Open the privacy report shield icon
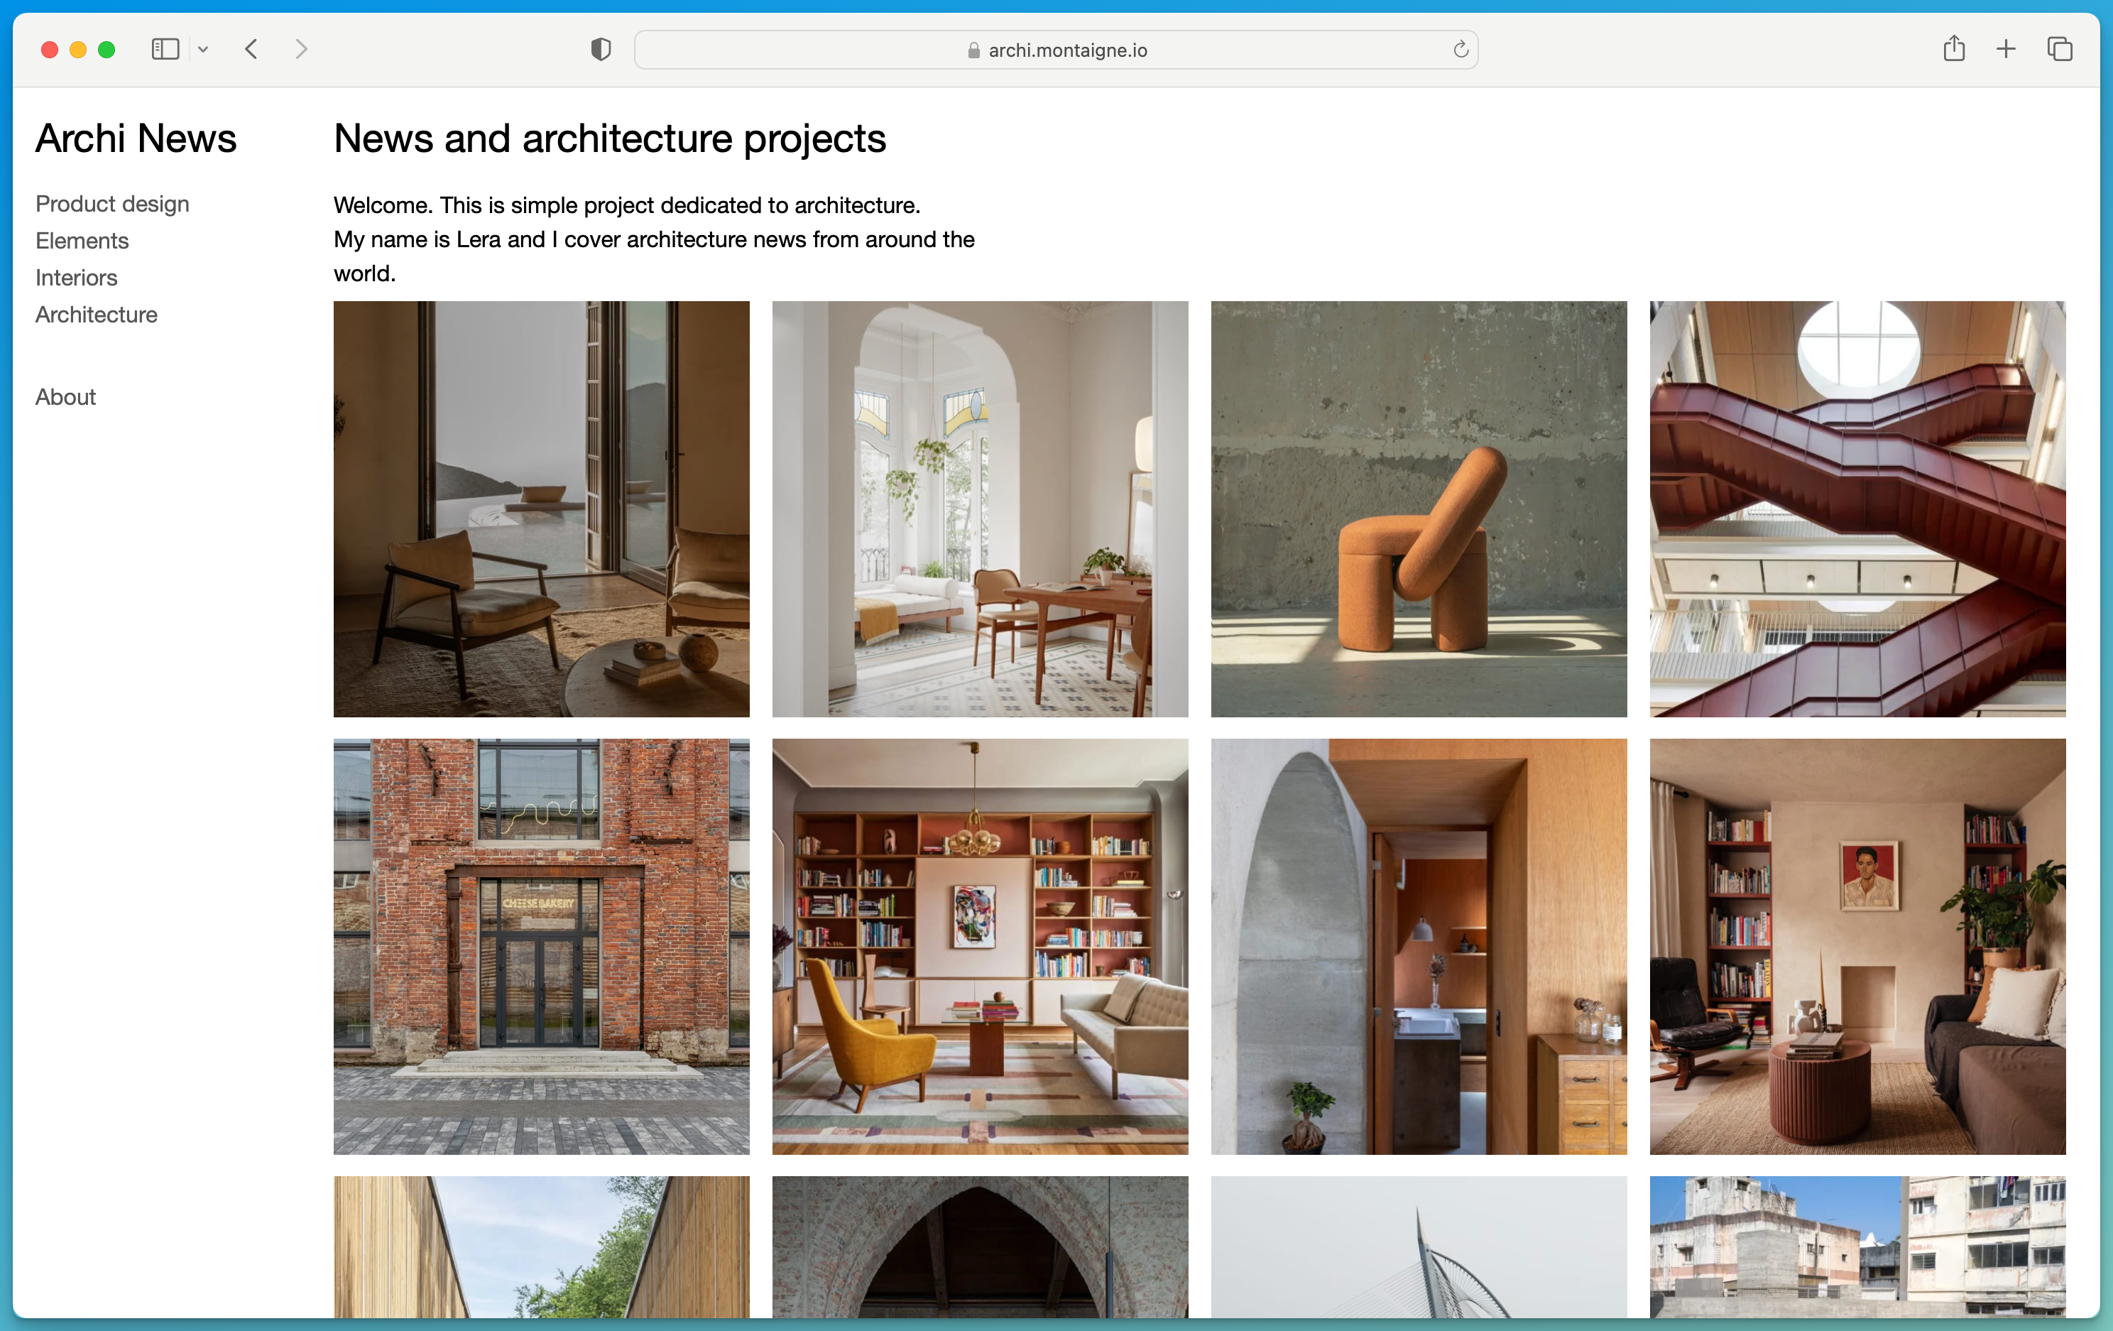 pos(601,49)
